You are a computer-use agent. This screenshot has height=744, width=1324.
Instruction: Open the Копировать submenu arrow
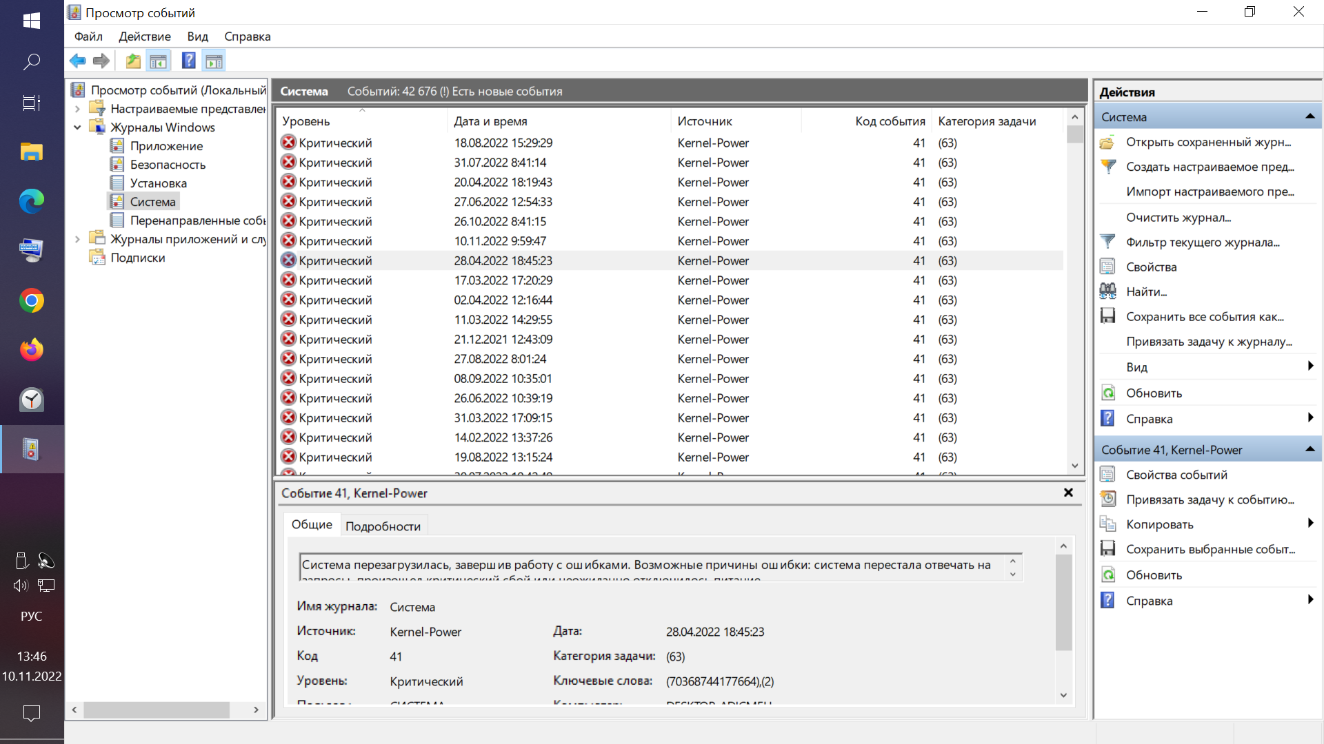[x=1310, y=524]
